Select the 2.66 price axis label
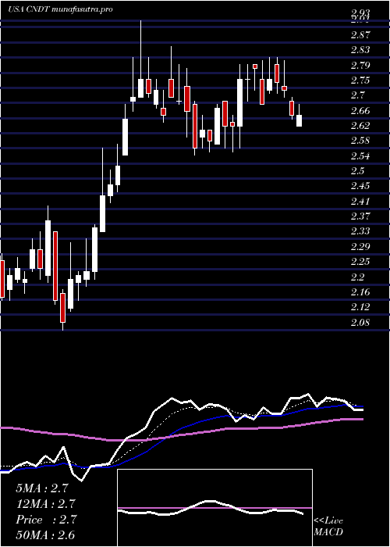 (360, 111)
